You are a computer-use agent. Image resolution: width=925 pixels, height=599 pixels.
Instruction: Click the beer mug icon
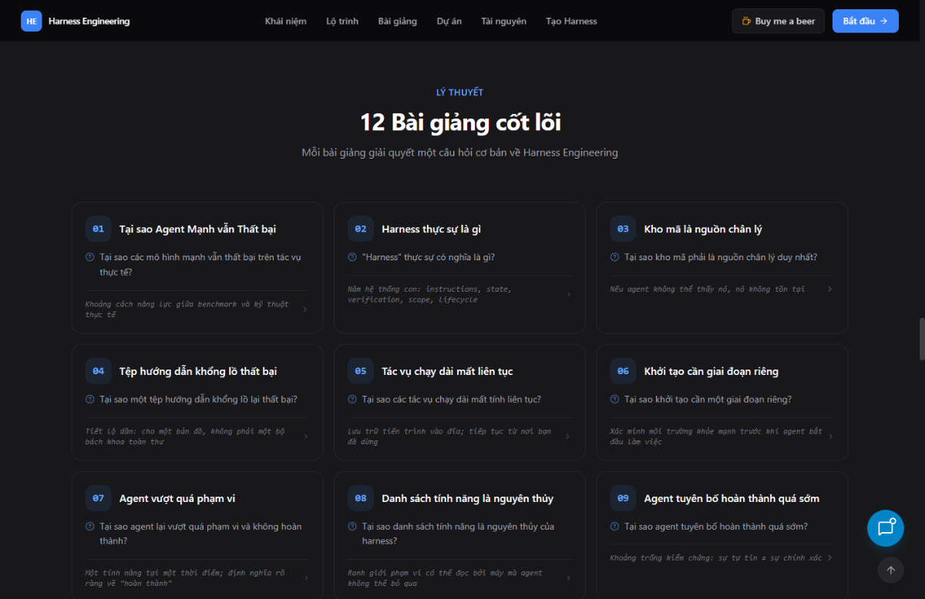746,21
